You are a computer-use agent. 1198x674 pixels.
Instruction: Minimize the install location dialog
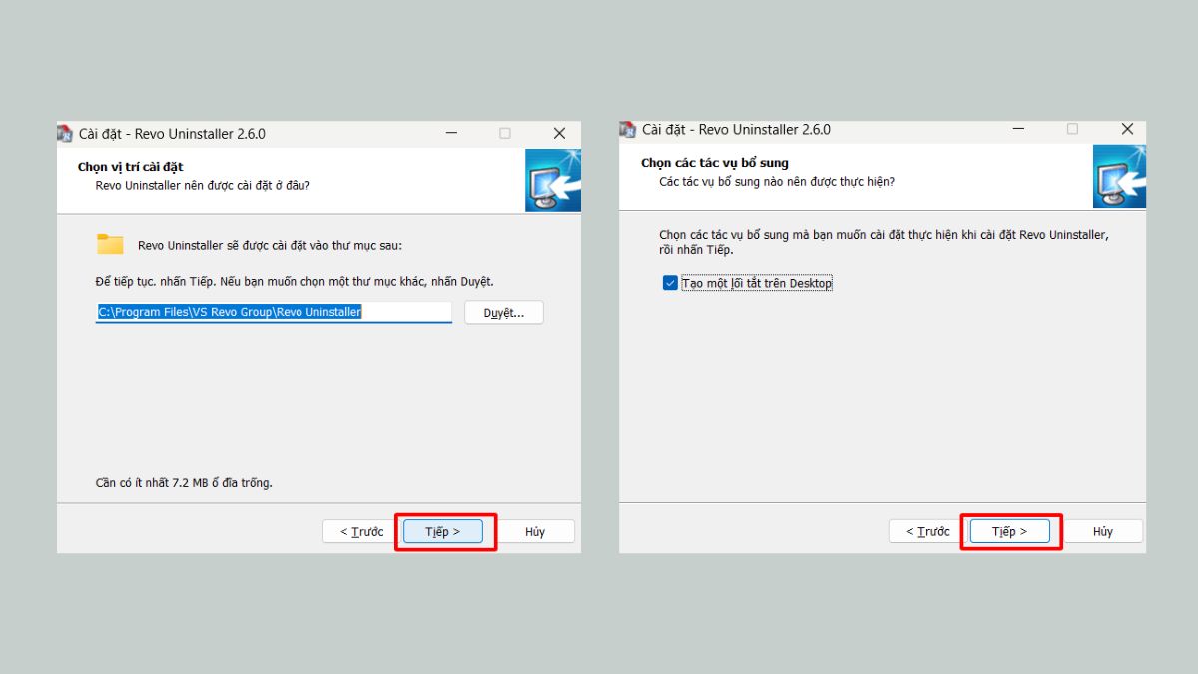452,133
